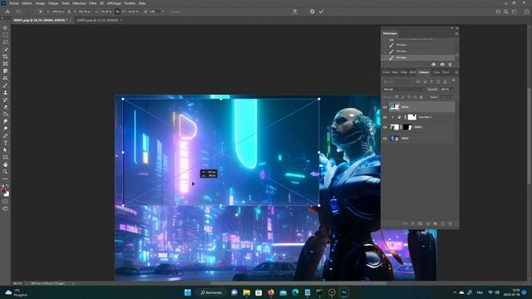This screenshot has width=532, height=299.
Task: Hide the layer with black mask
Action: pos(385,127)
